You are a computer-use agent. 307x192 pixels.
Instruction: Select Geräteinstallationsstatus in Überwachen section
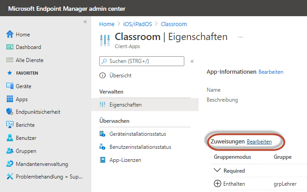pos(138,134)
